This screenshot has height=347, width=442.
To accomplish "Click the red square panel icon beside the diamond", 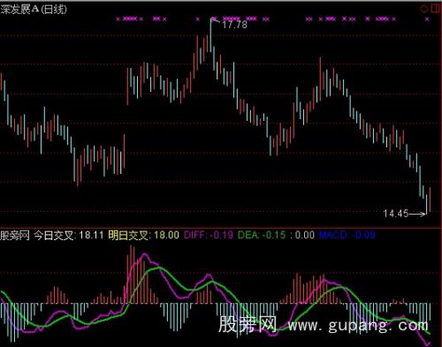I will (435, 9).
